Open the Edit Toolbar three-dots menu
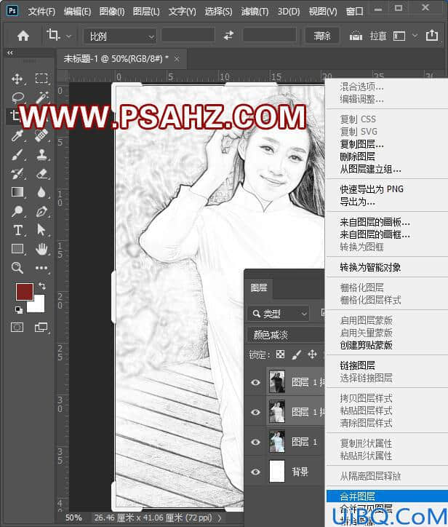Image resolution: width=448 pixels, height=527 pixels. pyautogui.click(x=41, y=268)
